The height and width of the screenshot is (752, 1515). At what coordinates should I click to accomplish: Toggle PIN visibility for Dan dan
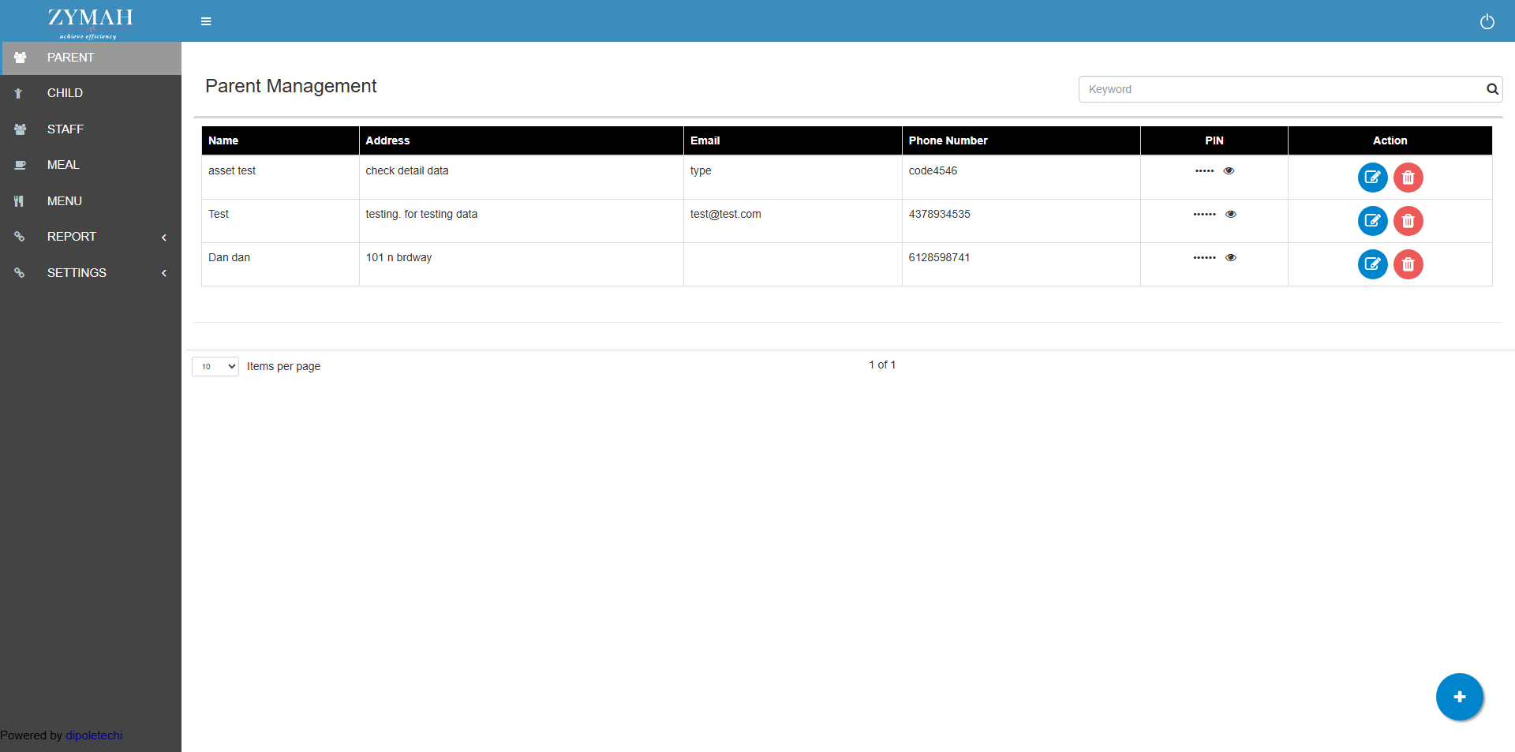click(x=1230, y=258)
